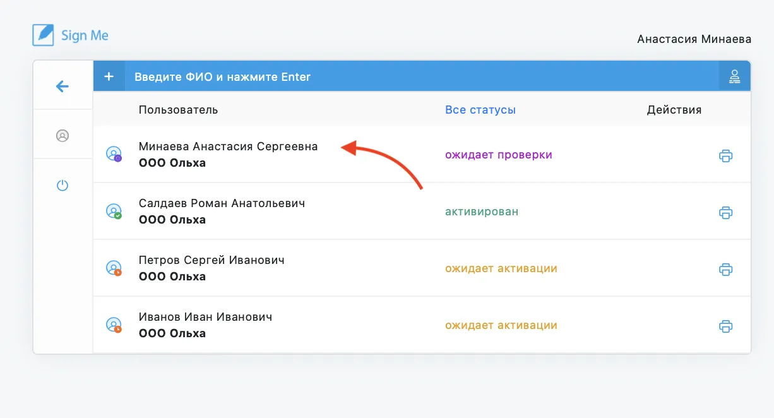Click the back arrow in sidebar

[x=62, y=87]
